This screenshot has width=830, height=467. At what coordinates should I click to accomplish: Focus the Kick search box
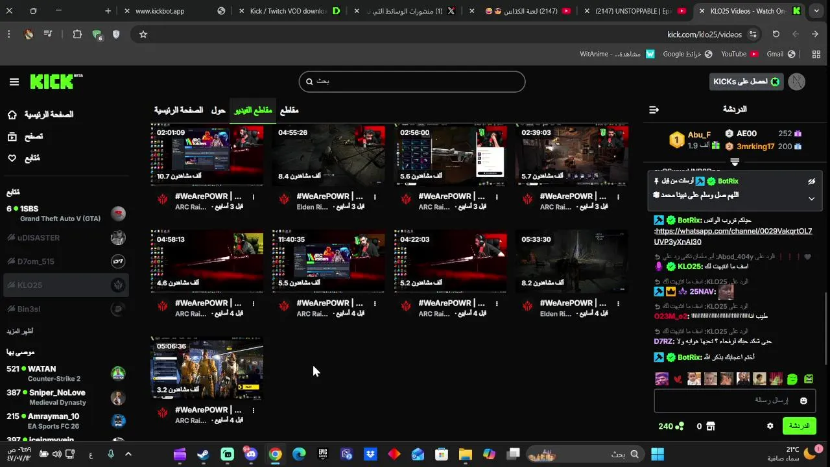pyautogui.click(x=412, y=82)
